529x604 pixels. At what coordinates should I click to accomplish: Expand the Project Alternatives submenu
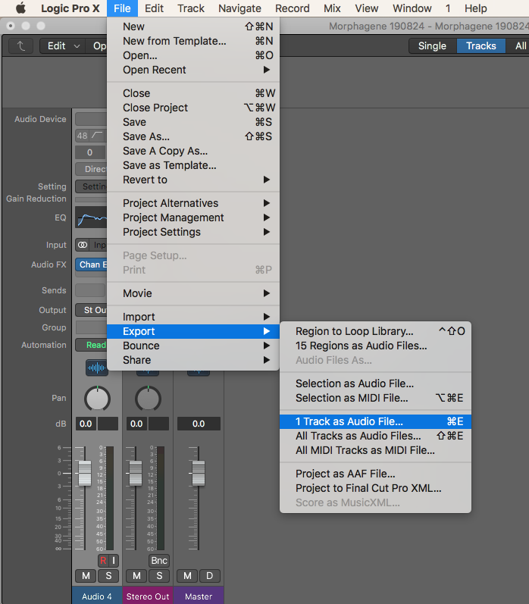(x=193, y=203)
